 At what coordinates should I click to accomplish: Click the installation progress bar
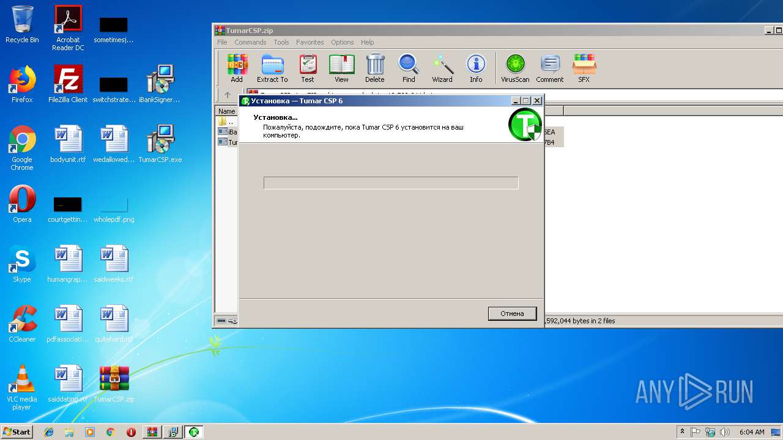(x=391, y=183)
